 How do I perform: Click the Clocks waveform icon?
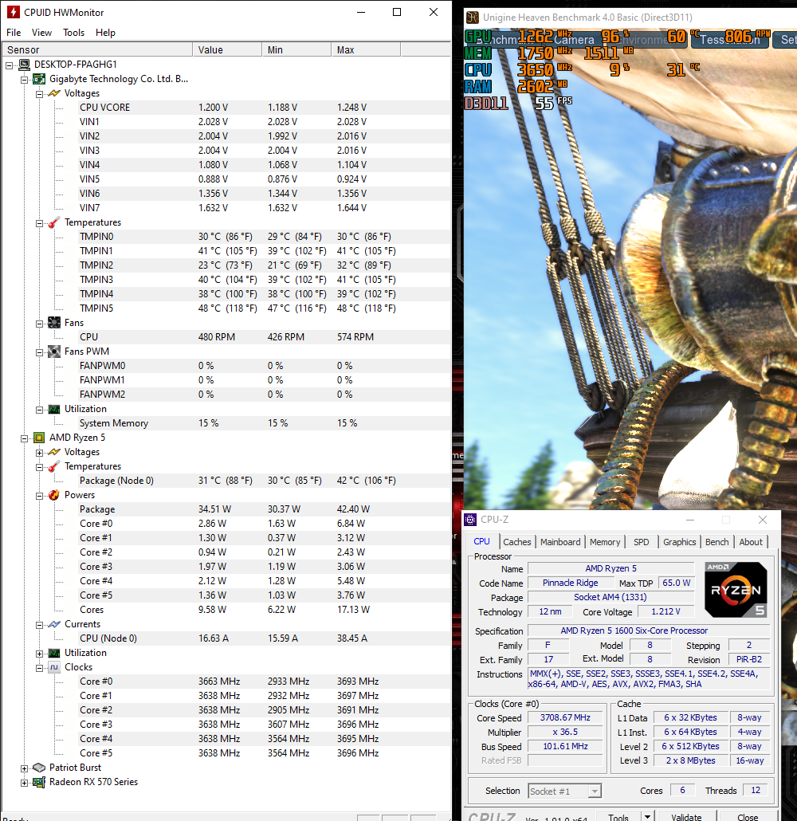coord(53,667)
